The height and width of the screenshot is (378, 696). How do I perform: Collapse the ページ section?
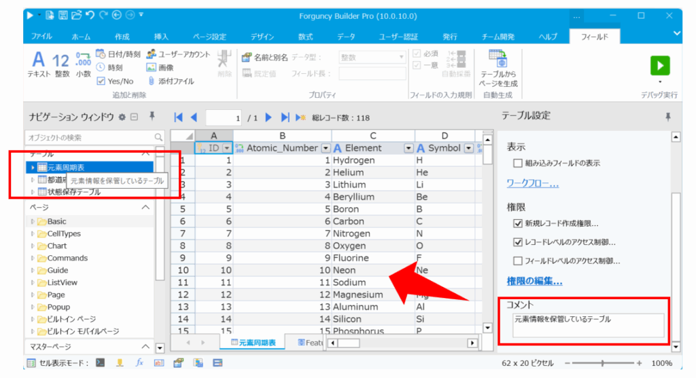(145, 208)
